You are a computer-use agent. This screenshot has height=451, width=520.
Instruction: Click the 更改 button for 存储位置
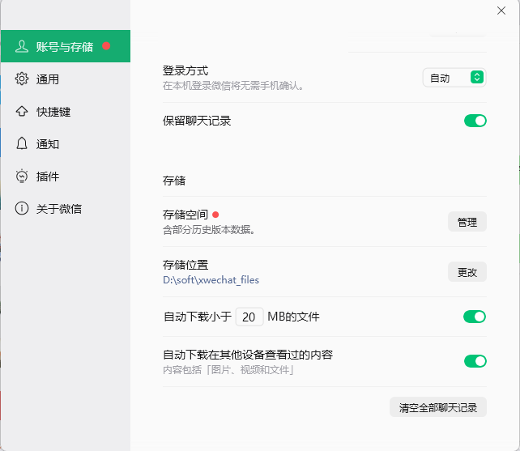[x=467, y=272]
